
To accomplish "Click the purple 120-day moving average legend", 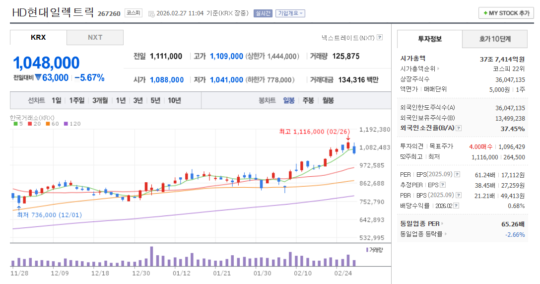I will tap(72, 124).
